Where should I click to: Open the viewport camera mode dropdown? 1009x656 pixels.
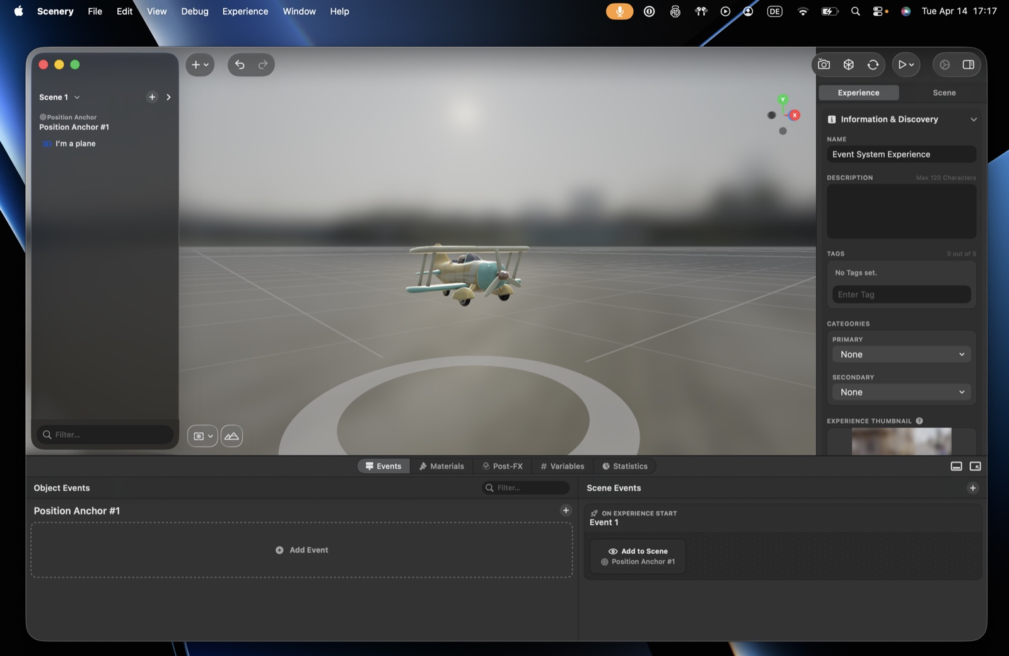point(202,436)
